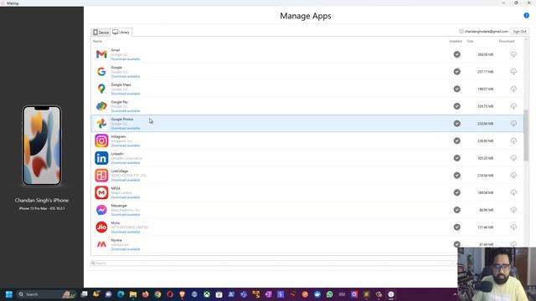Click Google Maps' installed checkmark icon
Screen dimensions: 536x301
456,89
